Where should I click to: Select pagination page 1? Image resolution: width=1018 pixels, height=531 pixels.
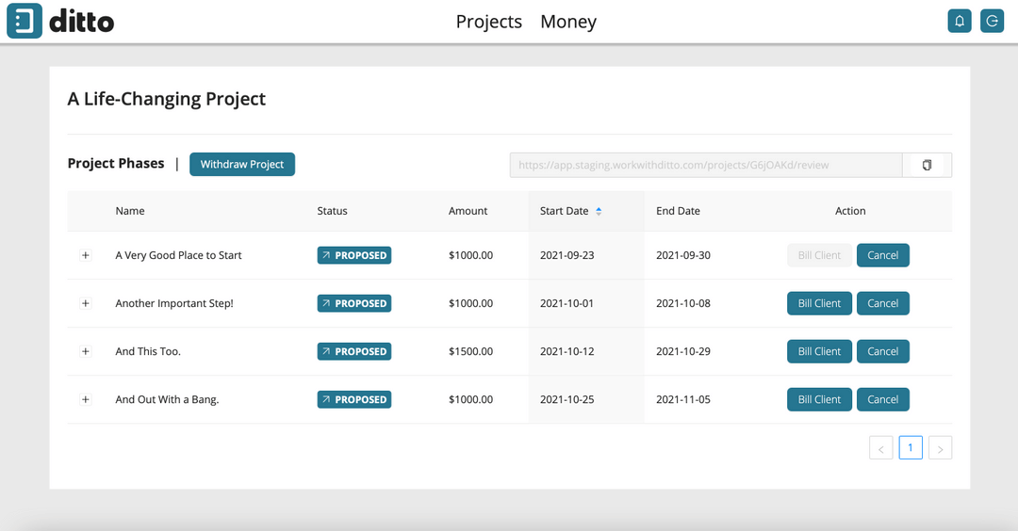(911, 448)
